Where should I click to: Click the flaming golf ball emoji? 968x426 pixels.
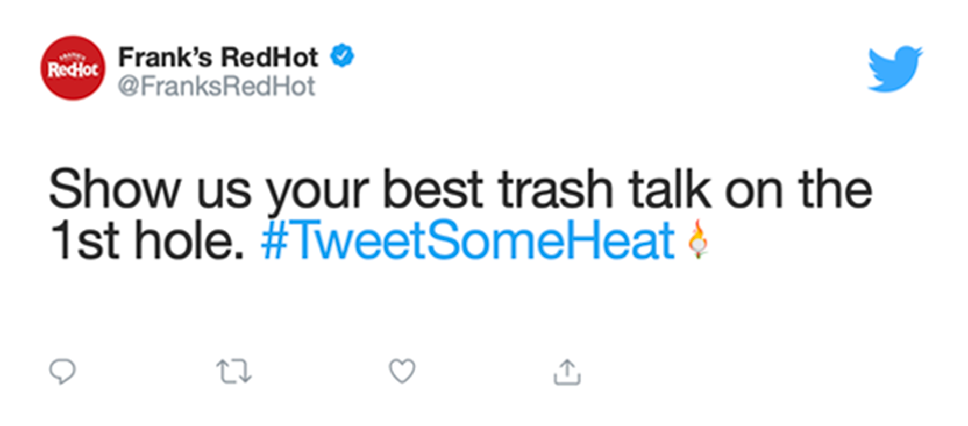tap(698, 239)
